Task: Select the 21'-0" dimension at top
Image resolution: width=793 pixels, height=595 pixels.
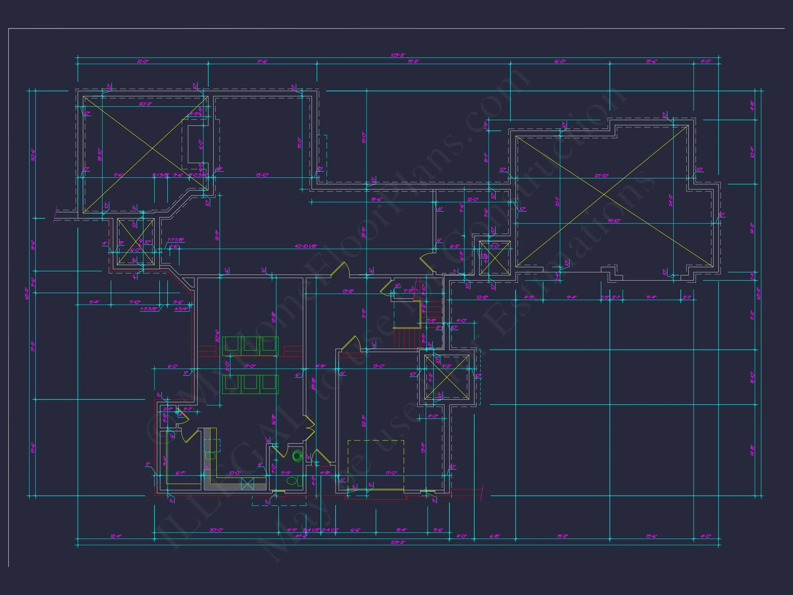Action: (142, 61)
